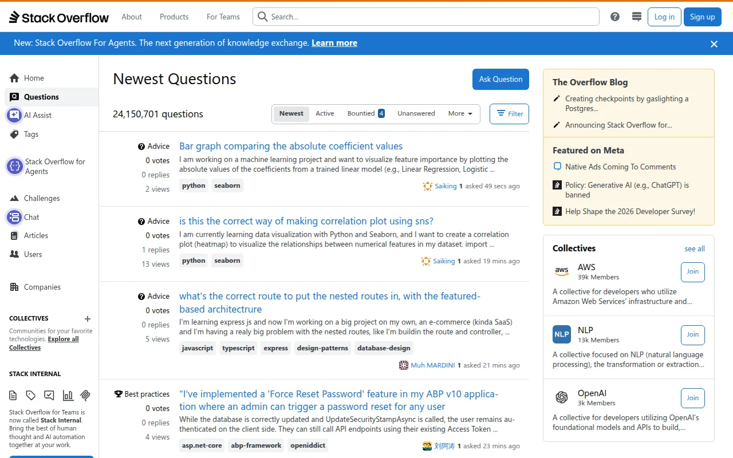
Task: Click the typescript tag
Action: (238, 348)
